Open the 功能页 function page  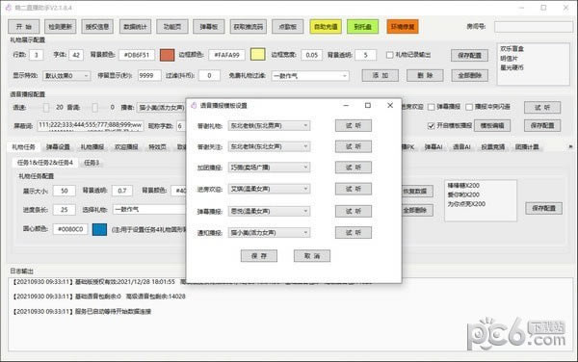(172, 27)
